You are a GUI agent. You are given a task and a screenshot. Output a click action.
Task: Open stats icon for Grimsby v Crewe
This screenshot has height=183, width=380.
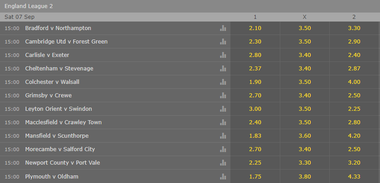pyautogui.click(x=223, y=96)
